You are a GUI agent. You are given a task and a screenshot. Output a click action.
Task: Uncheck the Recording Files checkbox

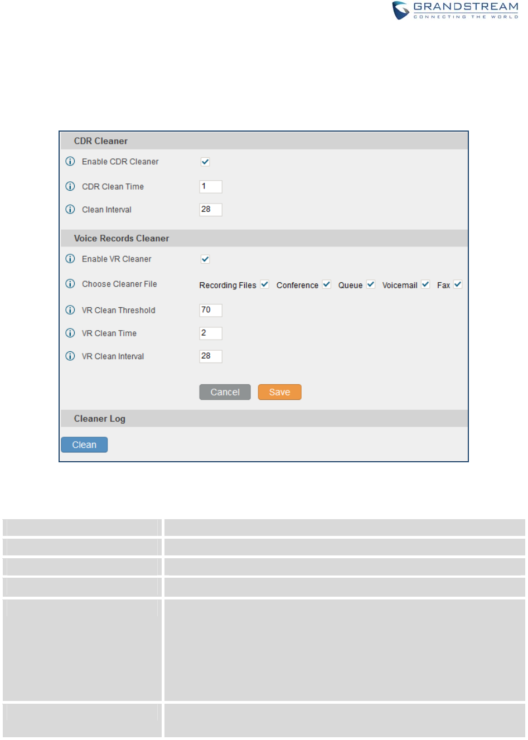pyautogui.click(x=265, y=284)
